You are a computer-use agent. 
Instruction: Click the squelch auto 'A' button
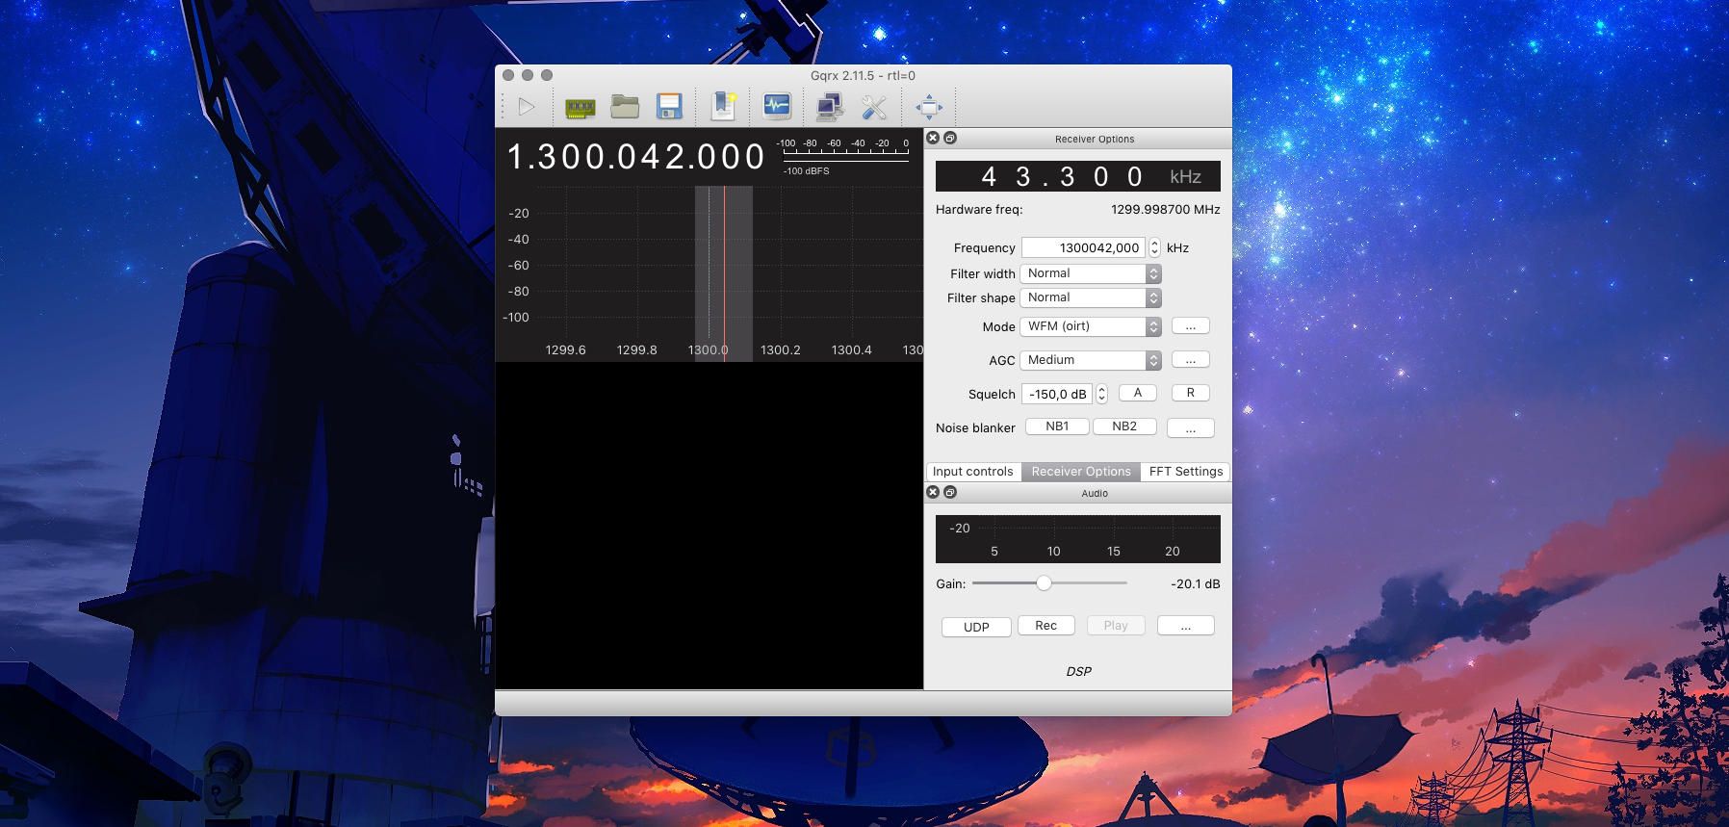[x=1138, y=393]
